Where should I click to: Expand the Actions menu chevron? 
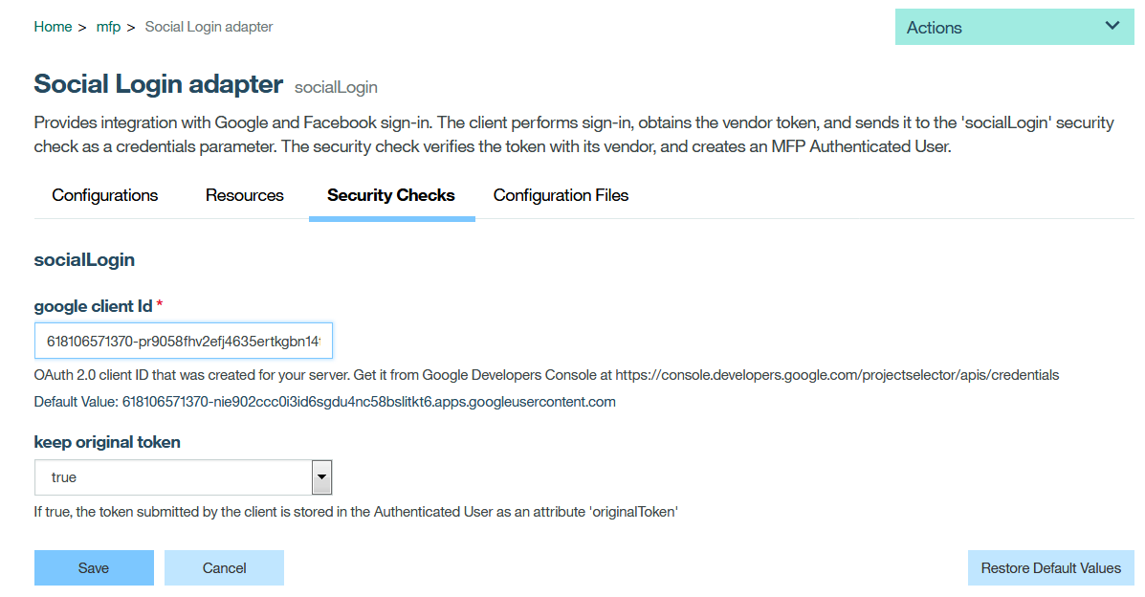pos(1112,26)
